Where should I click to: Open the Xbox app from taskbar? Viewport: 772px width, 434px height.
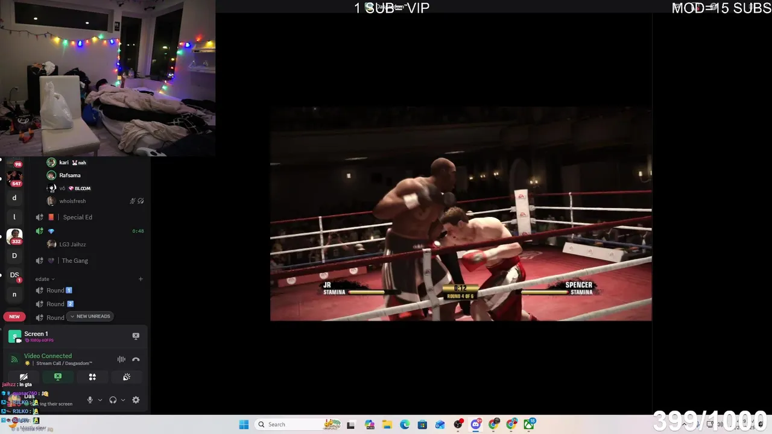530,424
